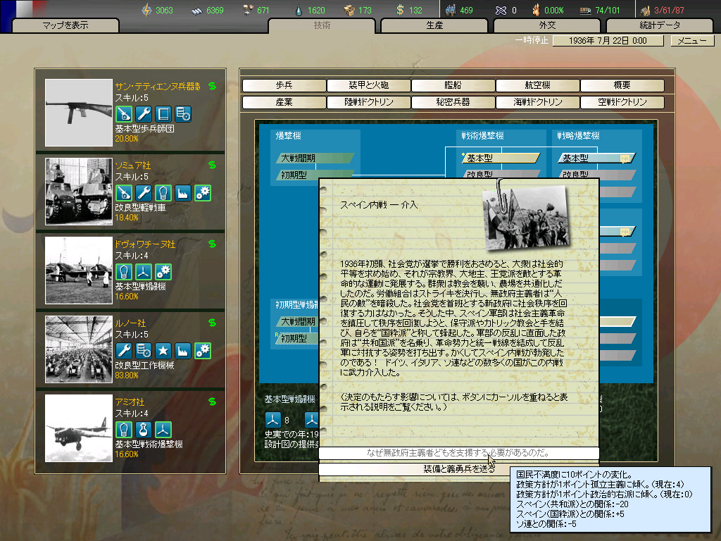Click the date display 1936年 7月 22日
This screenshot has height=541, width=721.
[x=608, y=40]
